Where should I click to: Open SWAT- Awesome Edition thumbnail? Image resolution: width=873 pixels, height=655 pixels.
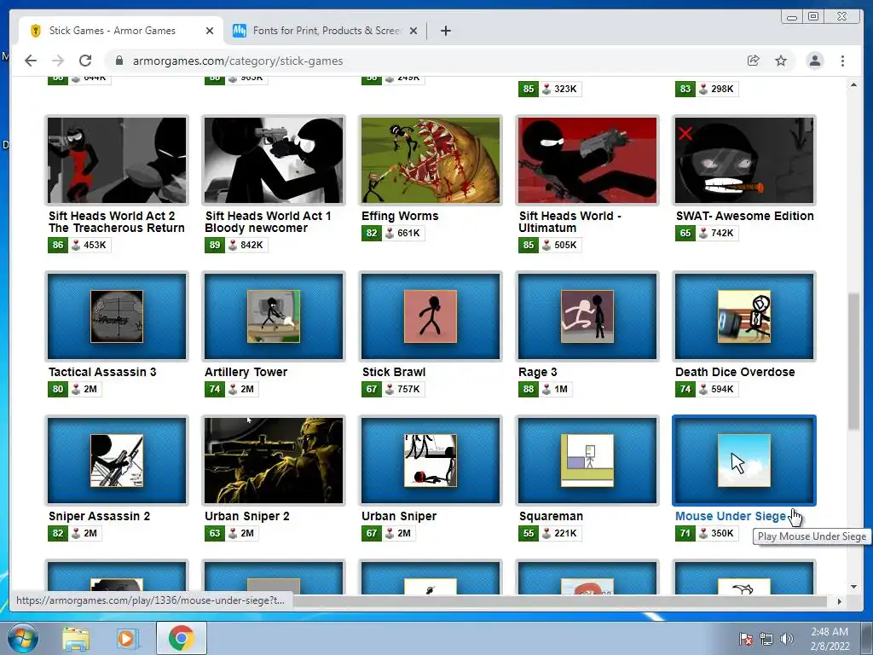click(x=744, y=160)
